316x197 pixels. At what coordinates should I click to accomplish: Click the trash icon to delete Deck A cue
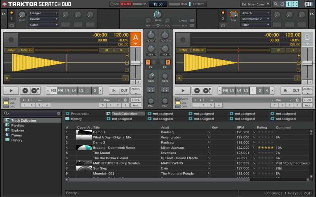click(125, 100)
